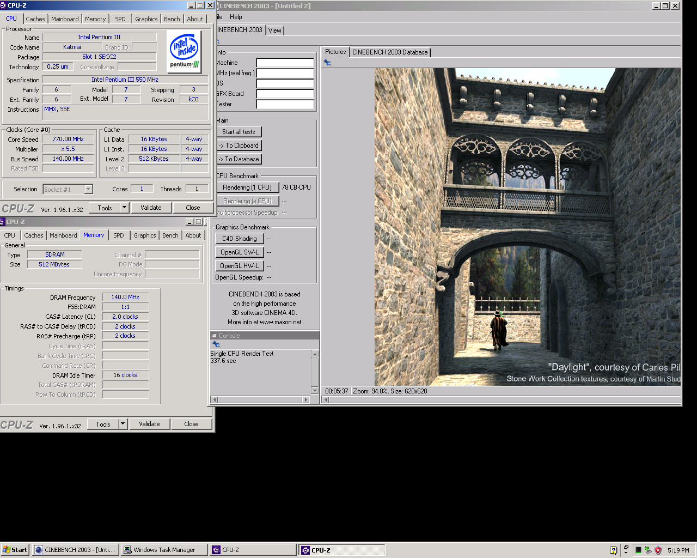Click the Tools button in top CPU-Z

pyautogui.click(x=105, y=208)
